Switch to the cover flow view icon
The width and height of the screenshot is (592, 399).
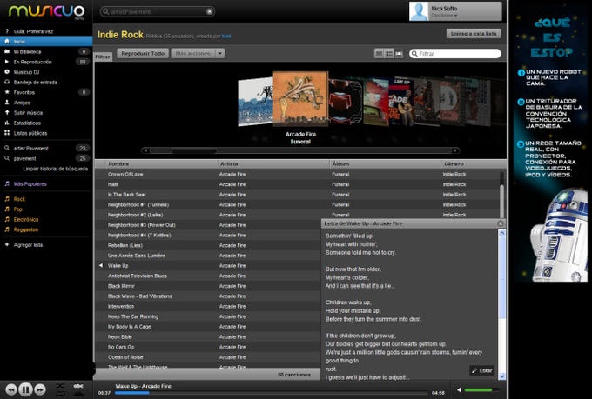(399, 54)
